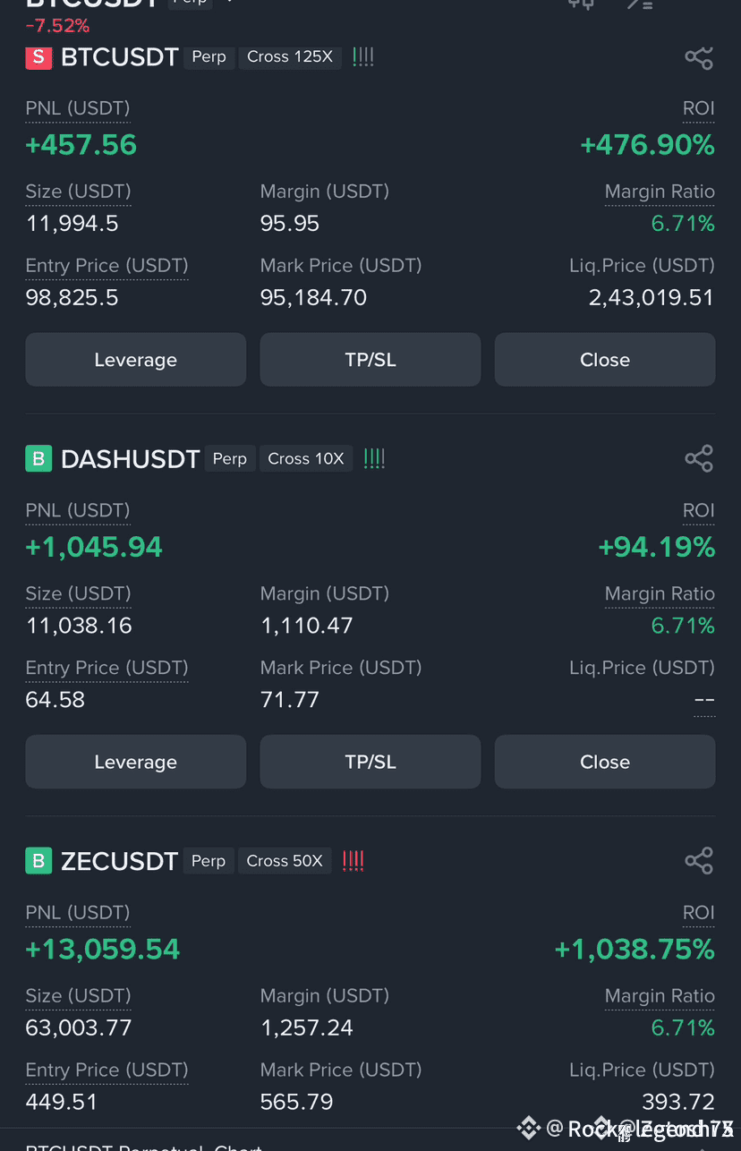Close the DASHUSDT long position
The width and height of the screenshot is (741, 1151).
tap(605, 762)
